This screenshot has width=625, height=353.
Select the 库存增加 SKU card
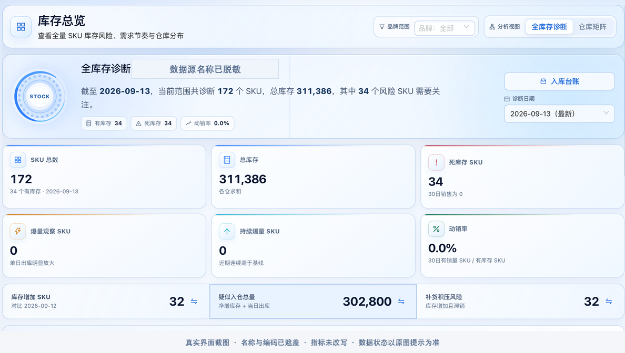click(106, 302)
